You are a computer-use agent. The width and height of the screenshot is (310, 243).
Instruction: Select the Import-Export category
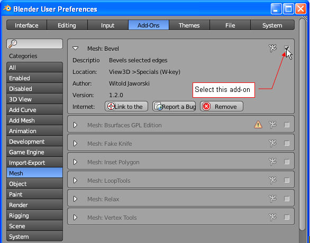point(34,163)
